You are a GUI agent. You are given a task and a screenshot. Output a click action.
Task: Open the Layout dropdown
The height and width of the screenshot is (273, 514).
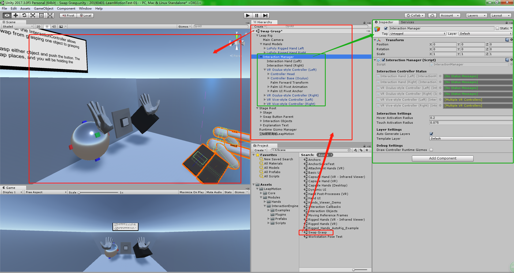coord(500,15)
